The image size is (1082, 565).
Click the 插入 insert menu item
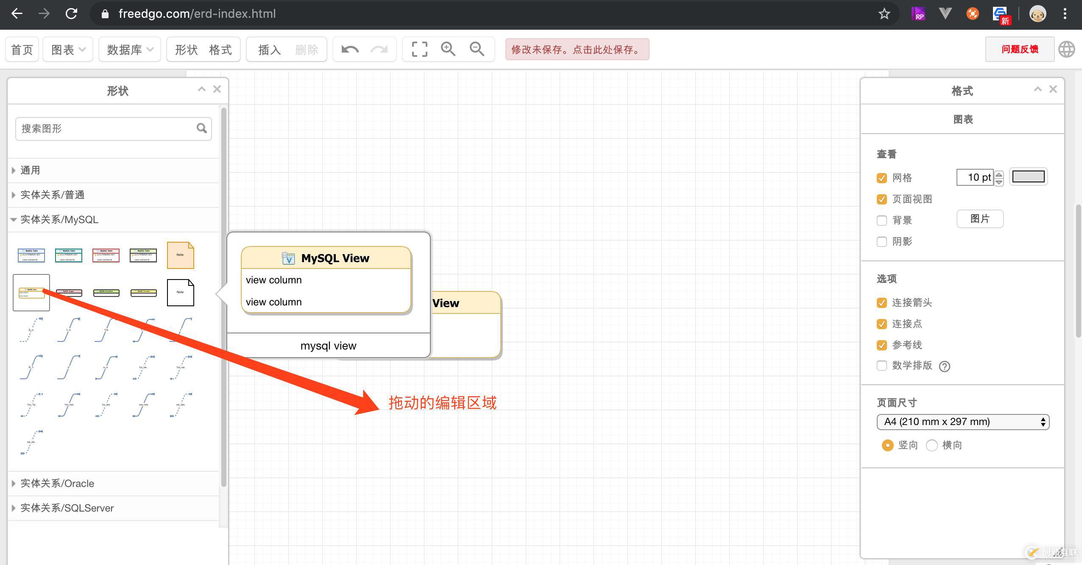(270, 50)
